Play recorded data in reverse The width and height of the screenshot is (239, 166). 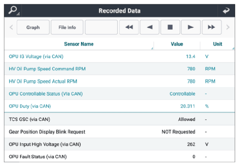(x=150, y=27)
